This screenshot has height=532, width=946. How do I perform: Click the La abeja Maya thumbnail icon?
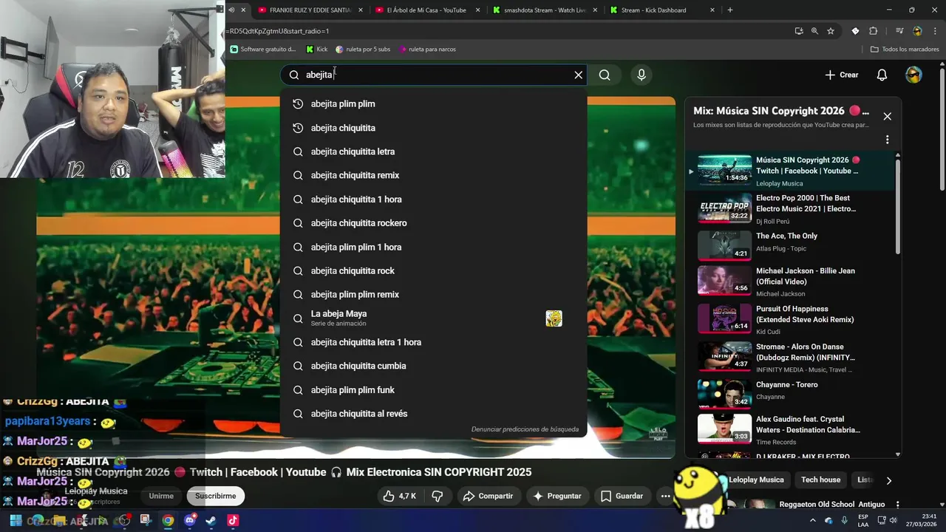tap(554, 318)
